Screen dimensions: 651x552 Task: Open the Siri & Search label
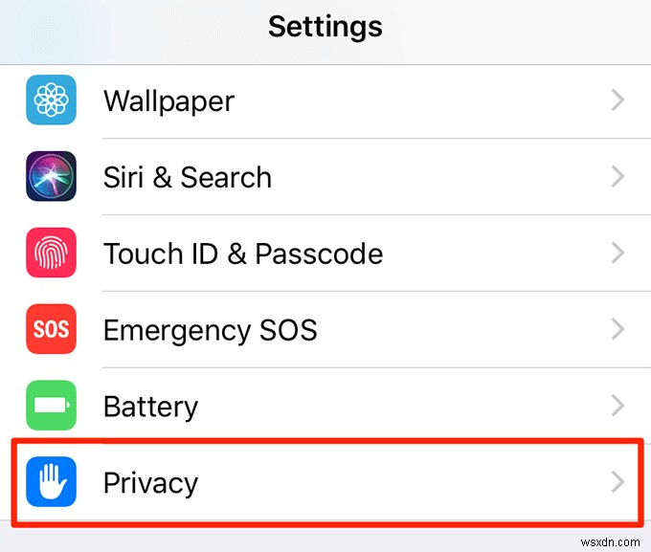[187, 177]
